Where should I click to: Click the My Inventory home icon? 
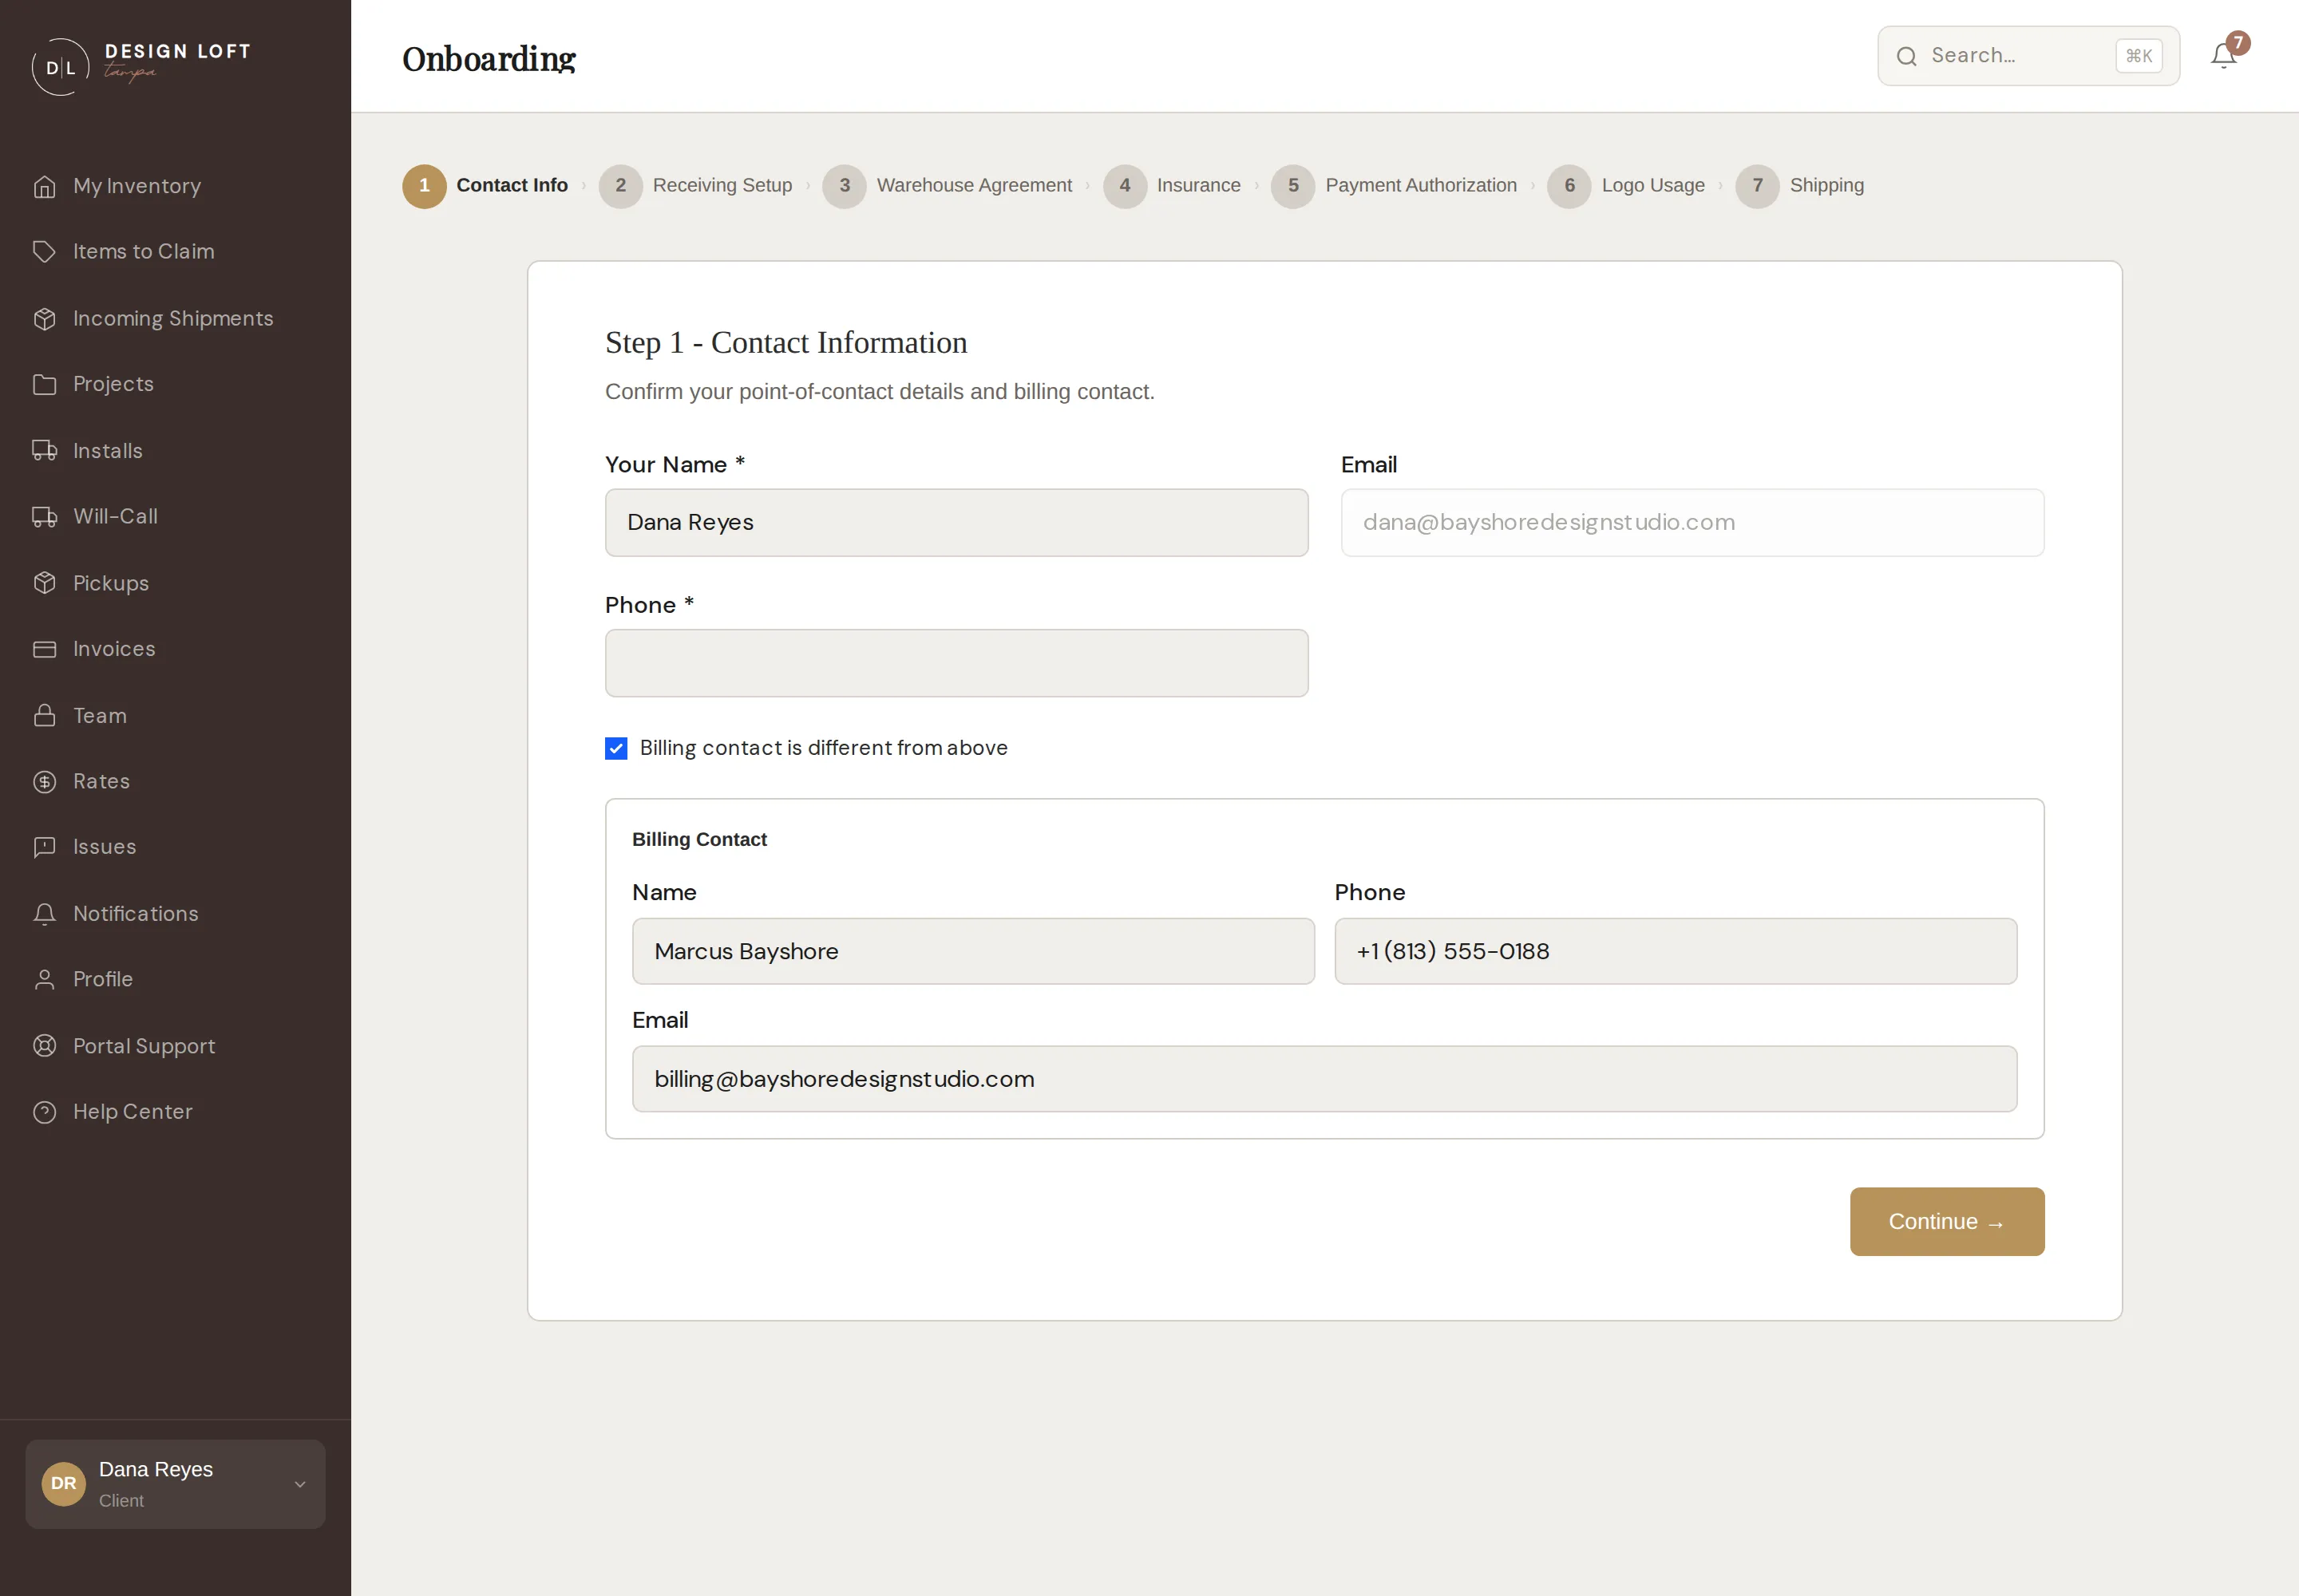click(44, 187)
